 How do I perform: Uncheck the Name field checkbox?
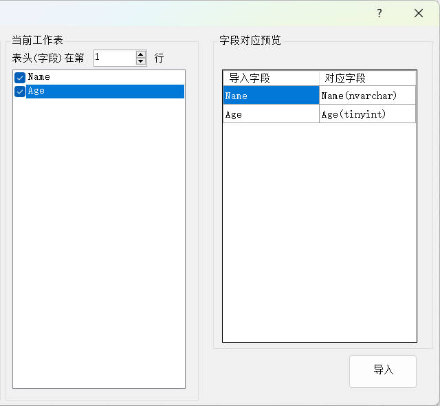point(20,78)
